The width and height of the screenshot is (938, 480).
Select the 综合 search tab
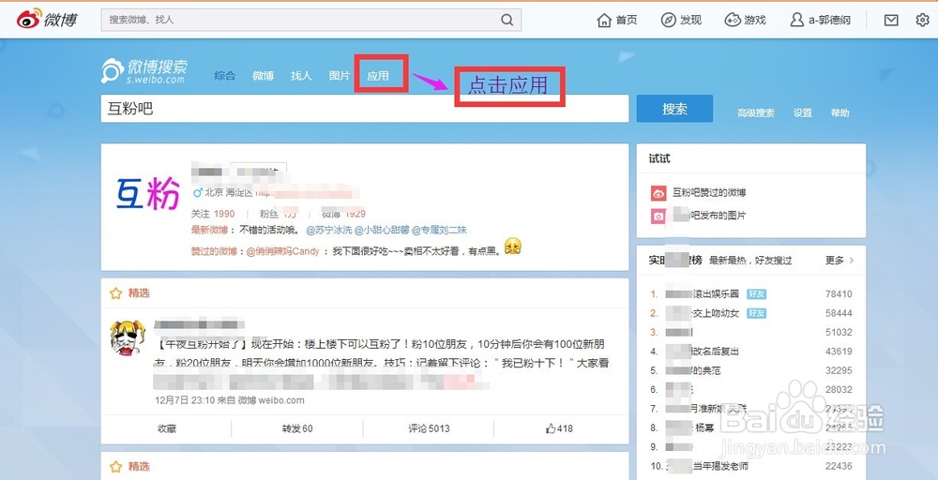point(225,76)
